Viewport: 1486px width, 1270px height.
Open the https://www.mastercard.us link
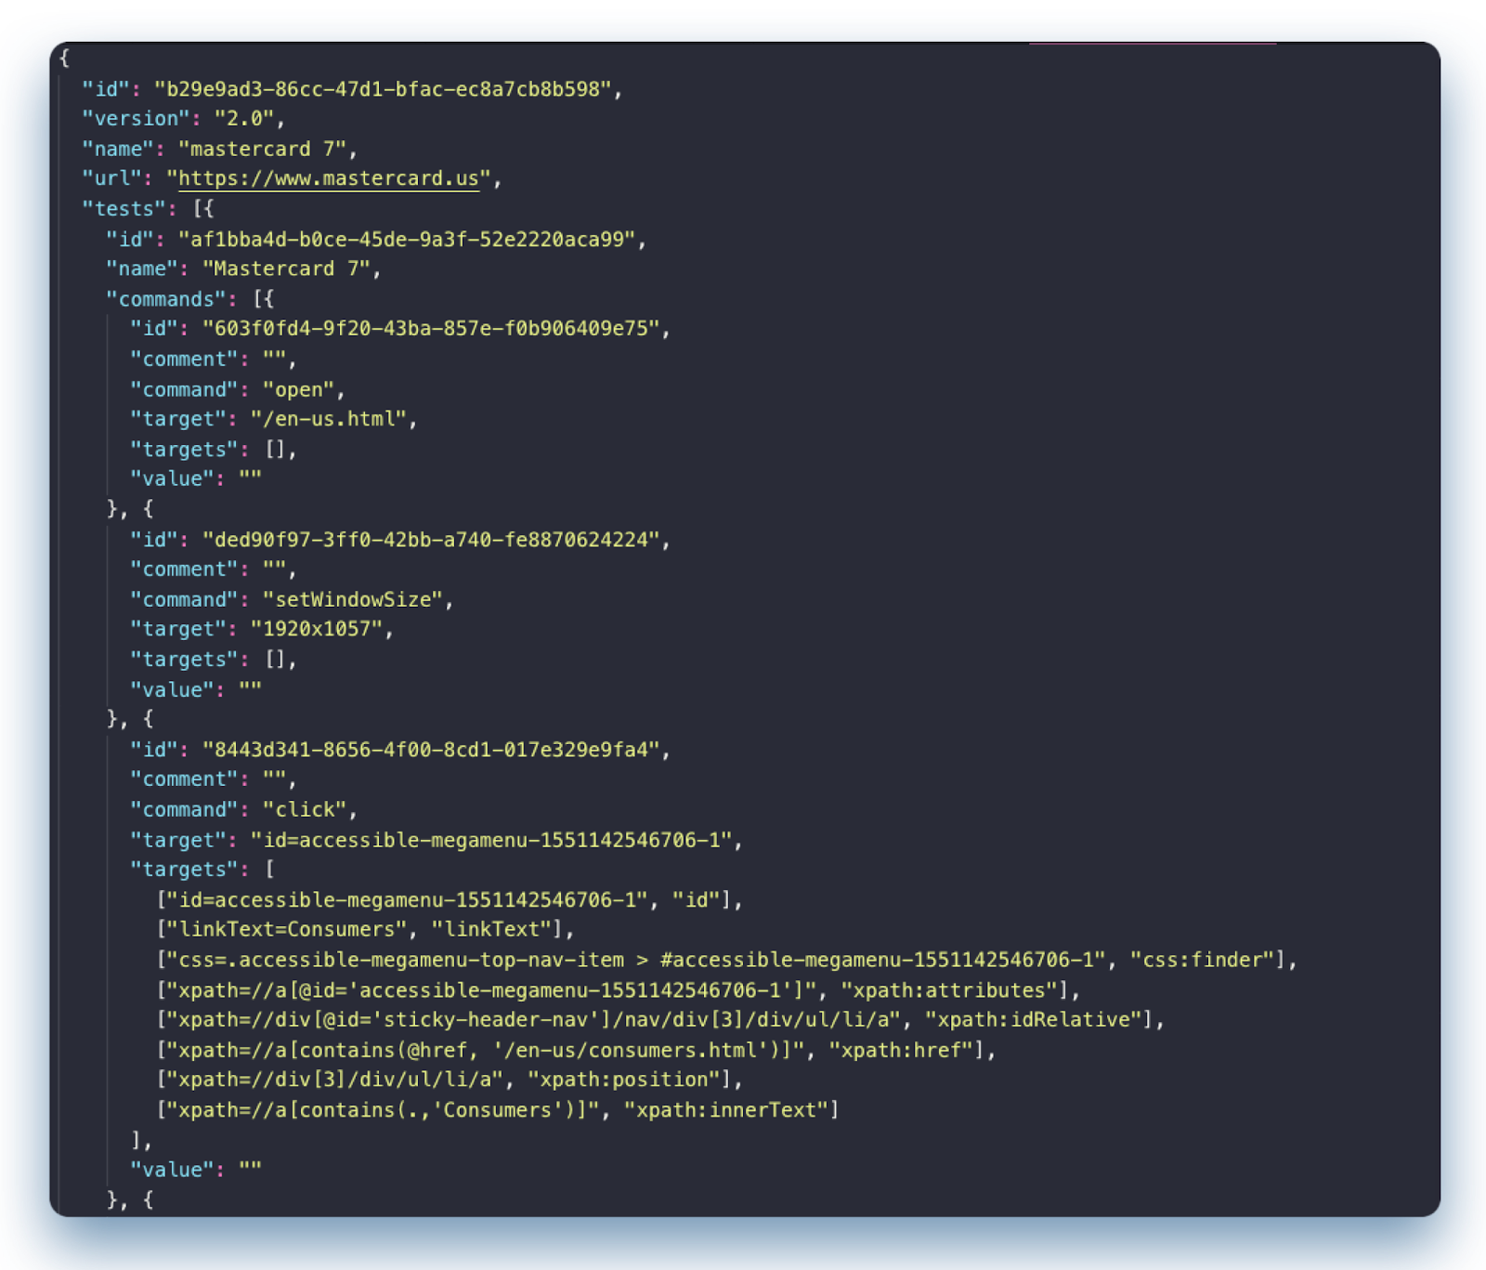[x=329, y=178]
